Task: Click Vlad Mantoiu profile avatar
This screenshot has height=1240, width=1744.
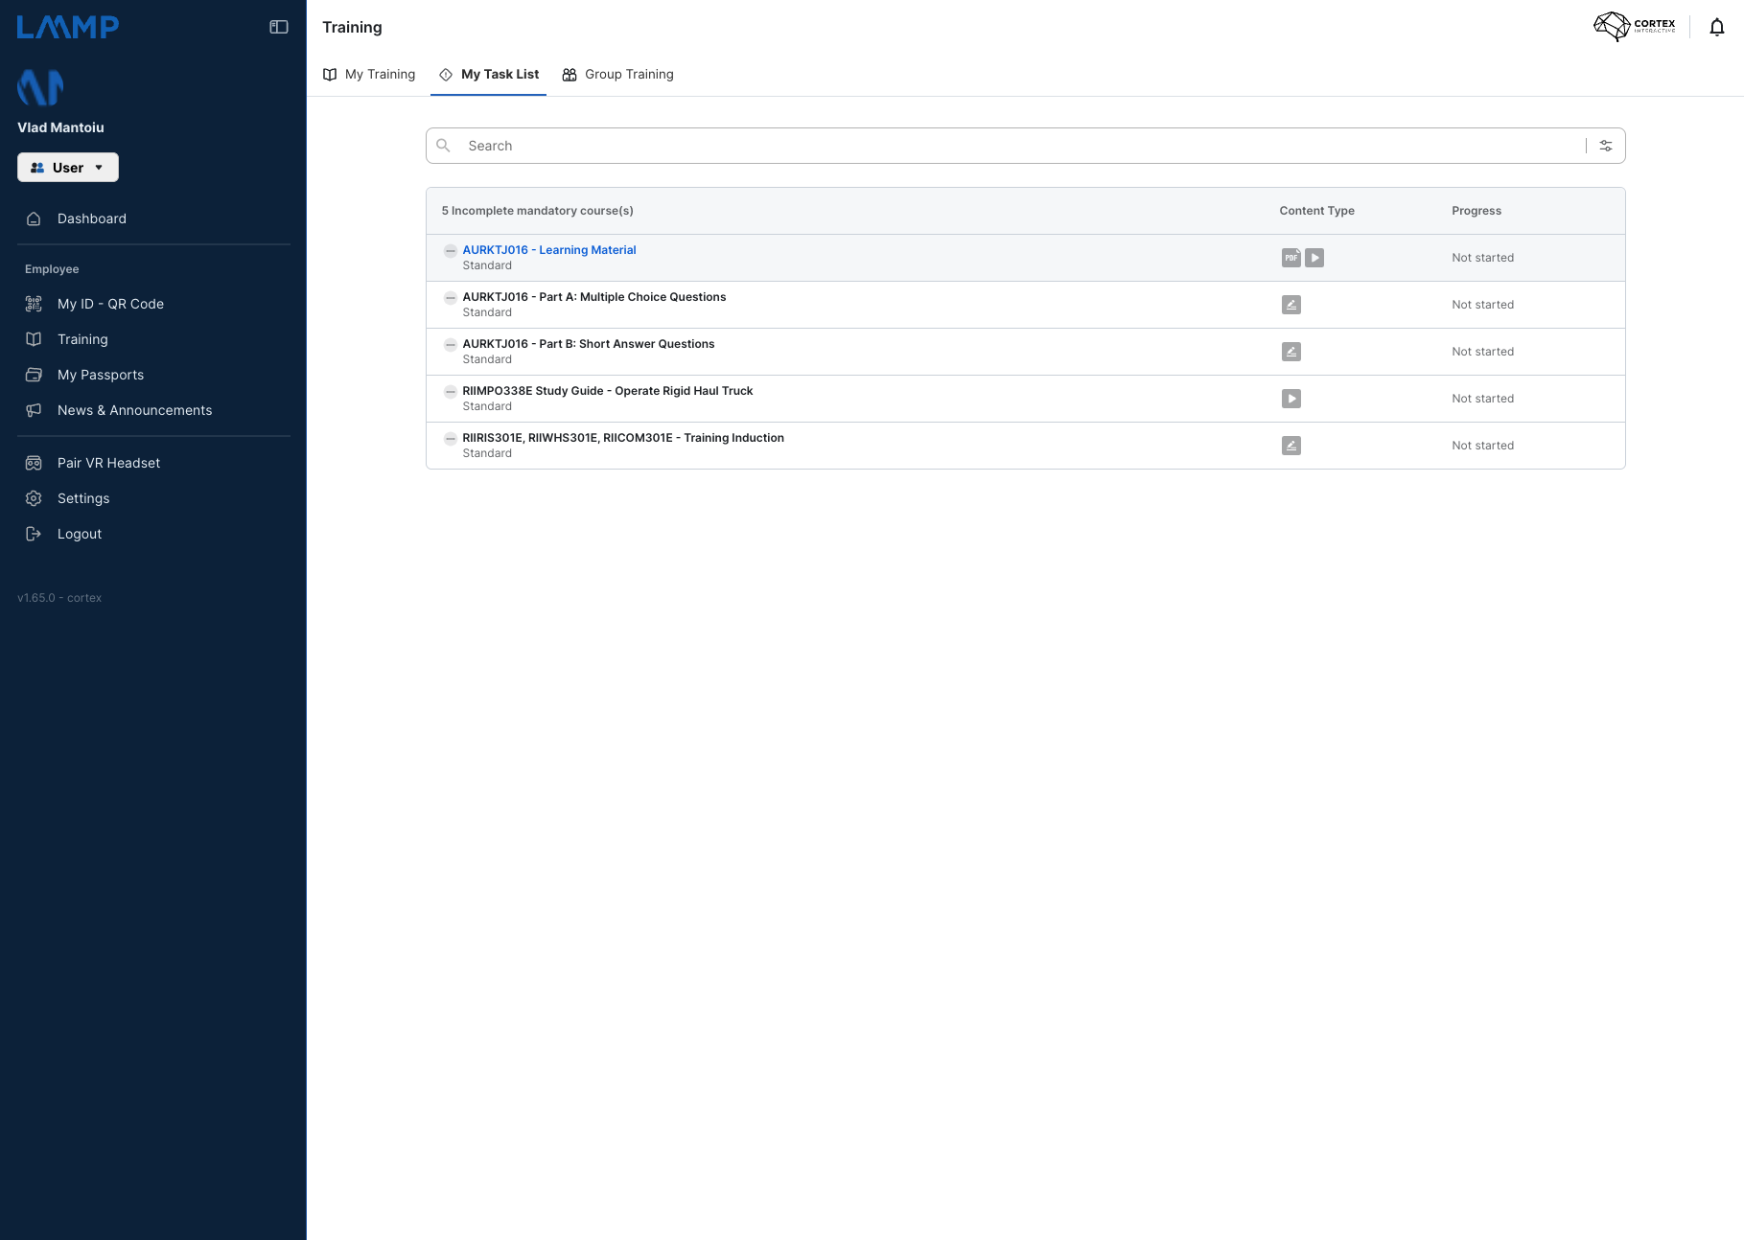Action: [x=40, y=87]
